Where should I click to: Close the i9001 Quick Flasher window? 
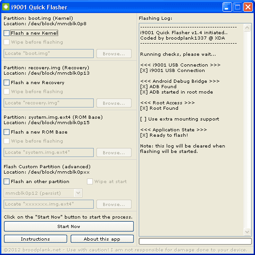[248, 7]
